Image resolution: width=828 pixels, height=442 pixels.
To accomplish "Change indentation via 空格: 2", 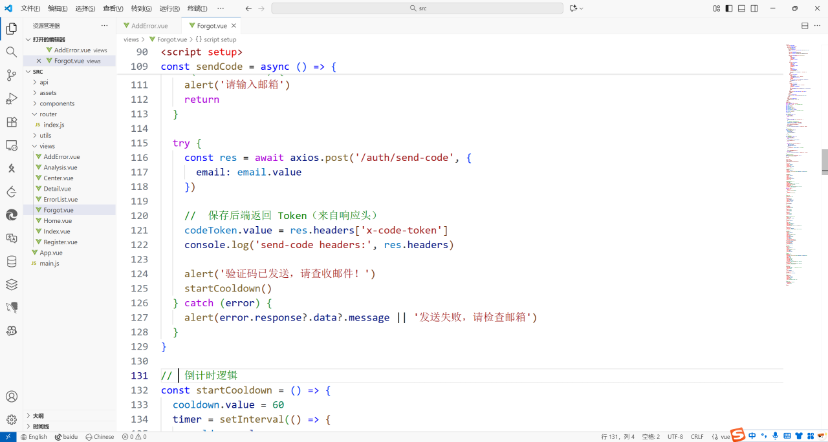I will click(651, 437).
